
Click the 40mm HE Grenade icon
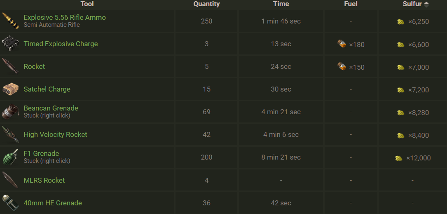click(x=10, y=203)
